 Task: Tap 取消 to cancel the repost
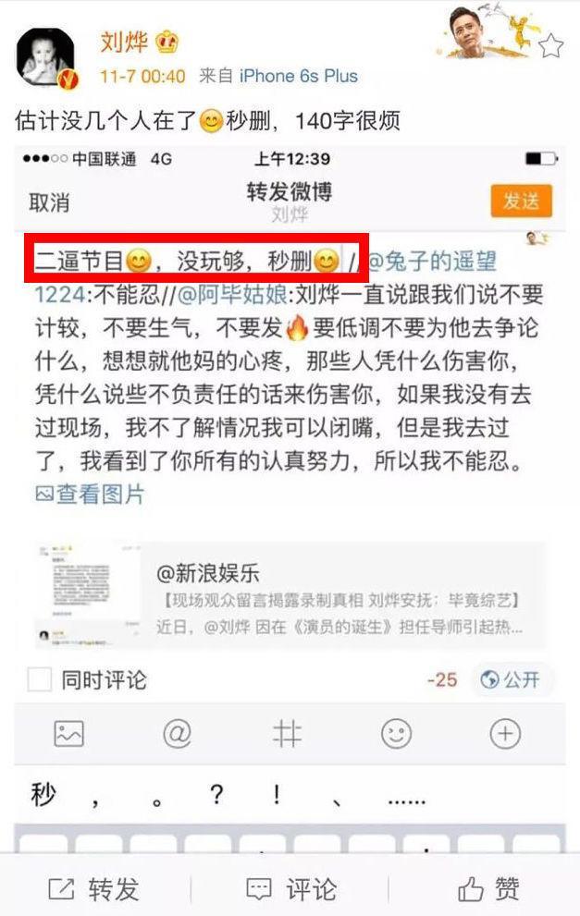click(50, 202)
